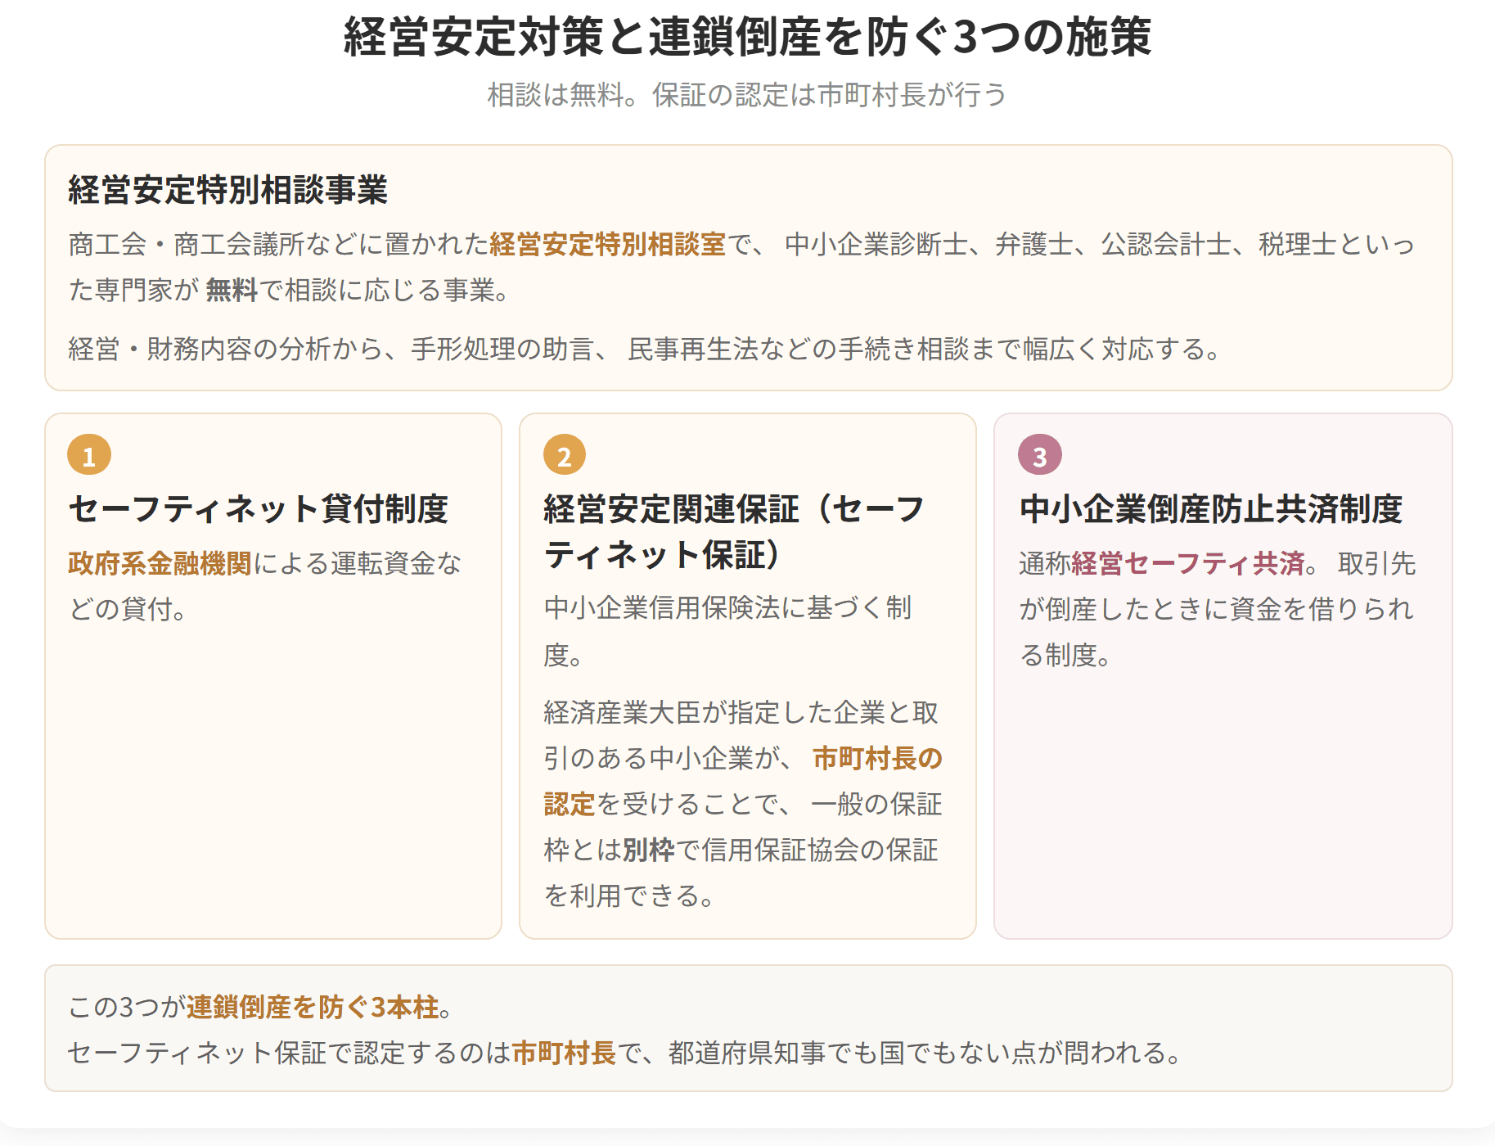Click the text が倒産したときに資金を借りられ
The height and width of the screenshot is (1146, 1495).
[1217, 609]
